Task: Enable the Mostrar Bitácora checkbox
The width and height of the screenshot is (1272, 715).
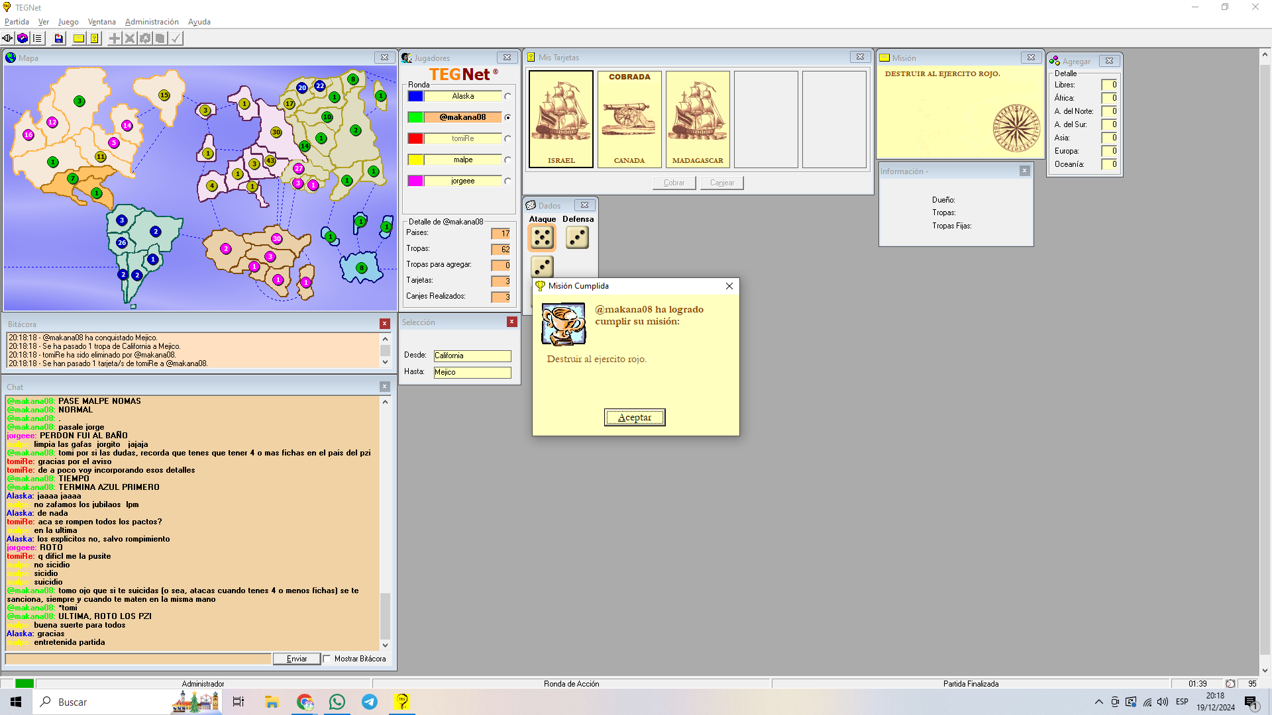Action: coord(327,659)
